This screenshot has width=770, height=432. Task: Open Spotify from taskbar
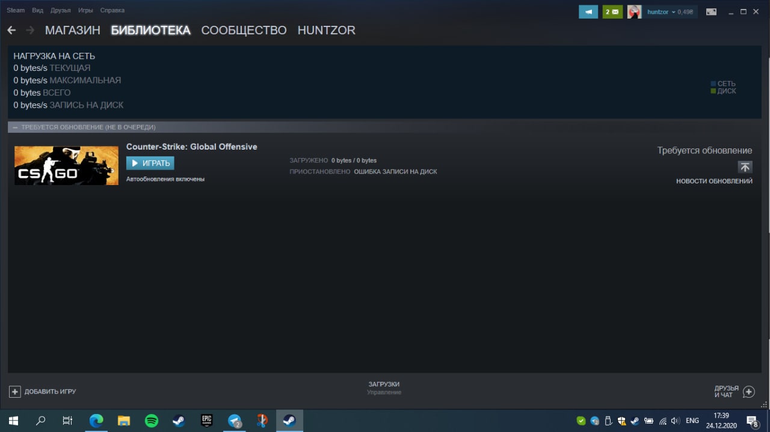[x=152, y=421]
